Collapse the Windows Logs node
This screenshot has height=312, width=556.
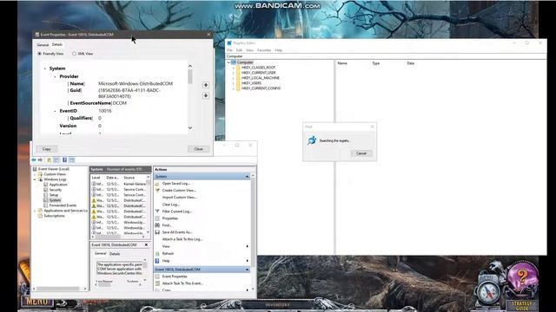coord(35,179)
